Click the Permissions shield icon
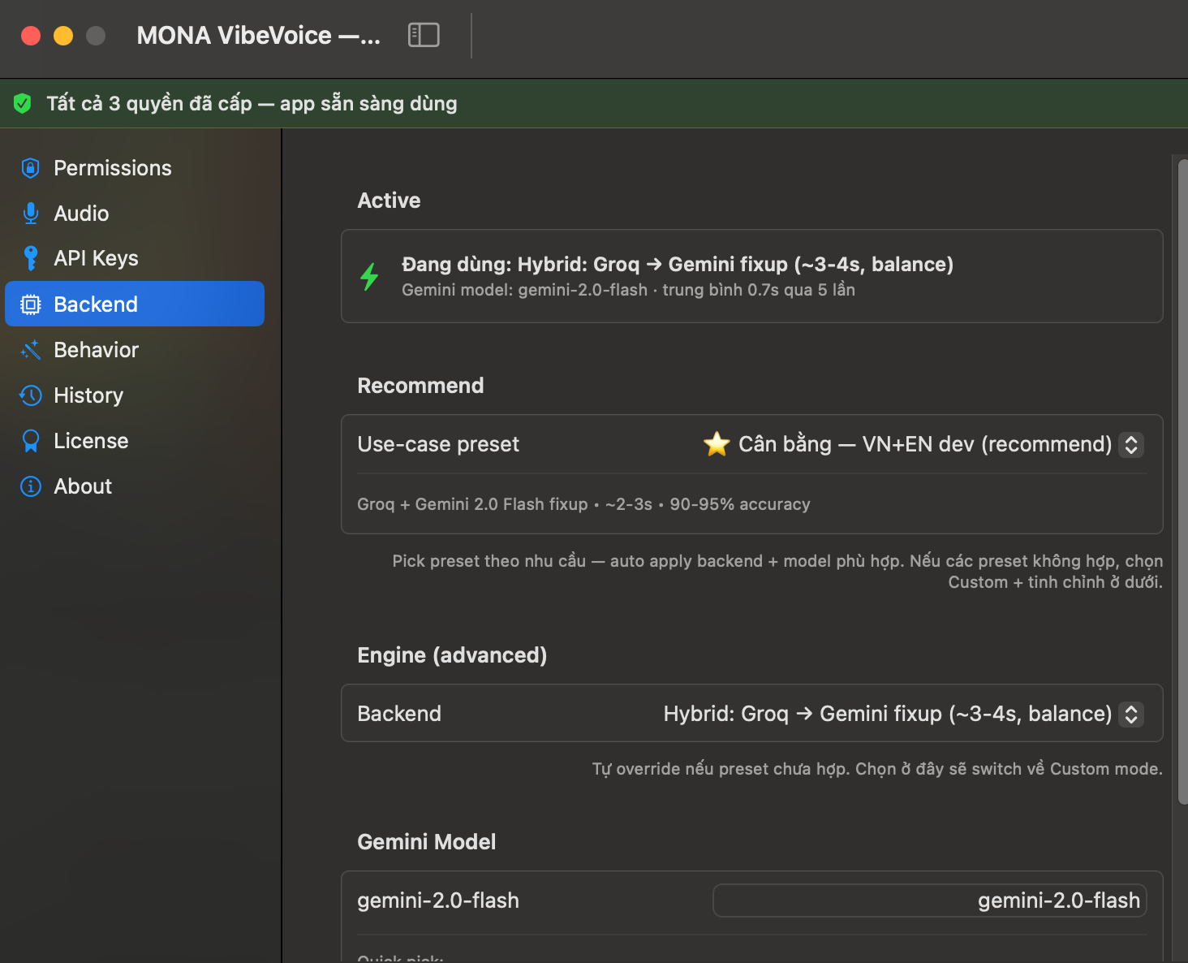 [x=30, y=168]
